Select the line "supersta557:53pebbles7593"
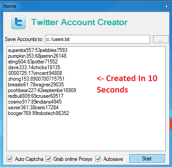 pos(37,50)
